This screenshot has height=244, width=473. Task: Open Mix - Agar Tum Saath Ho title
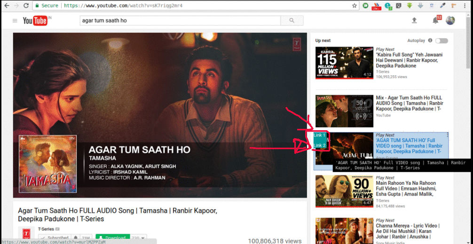pos(409,103)
